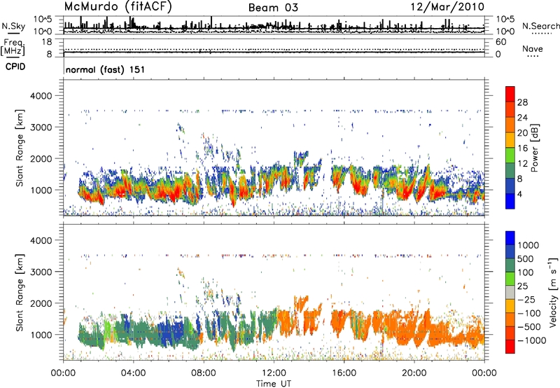The width and height of the screenshot is (560, 388).
Task: Select the '08:00' time tick label
Action: pyautogui.click(x=204, y=373)
